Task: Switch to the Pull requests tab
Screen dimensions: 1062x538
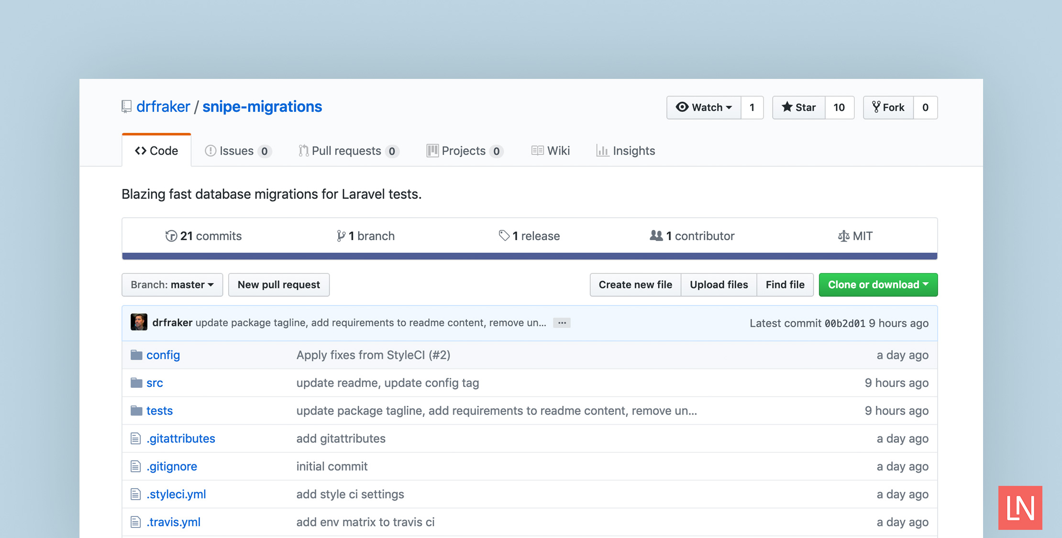Action: (x=344, y=150)
